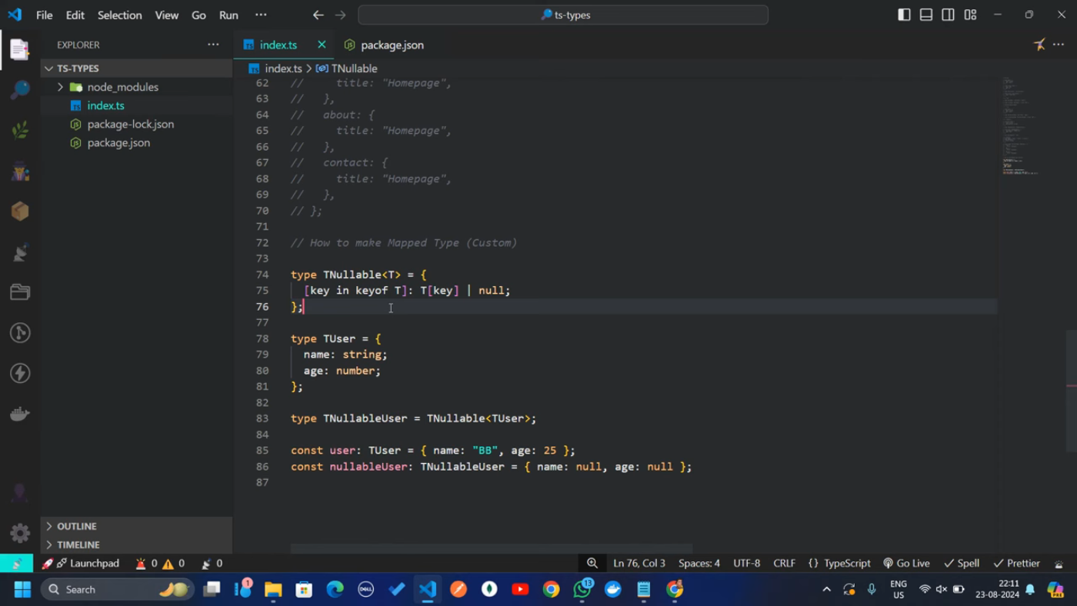Go back using the navigation arrow

point(318,15)
